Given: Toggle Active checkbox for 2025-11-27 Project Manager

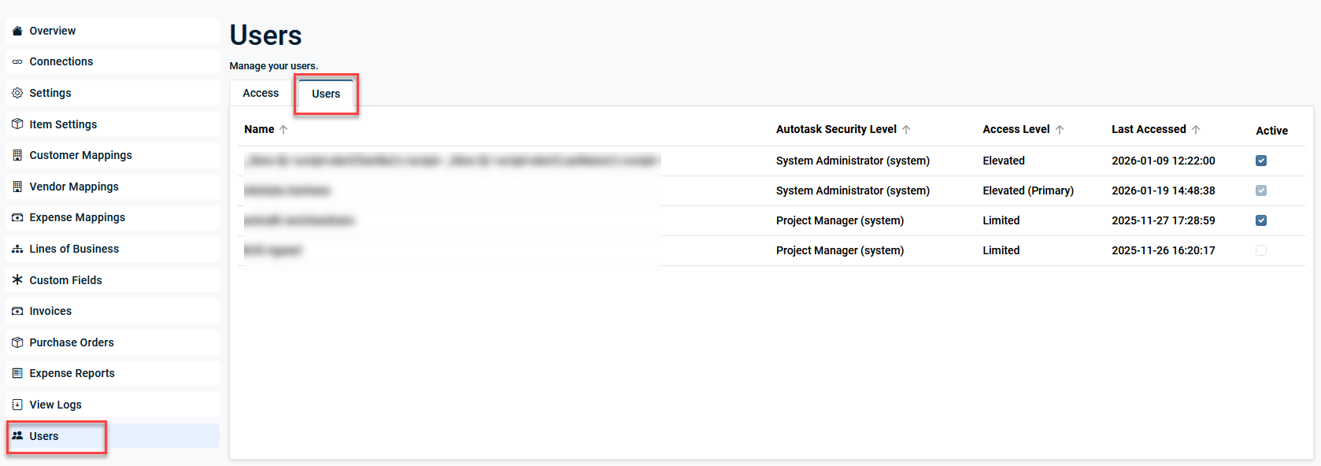Looking at the screenshot, I should [x=1260, y=220].
